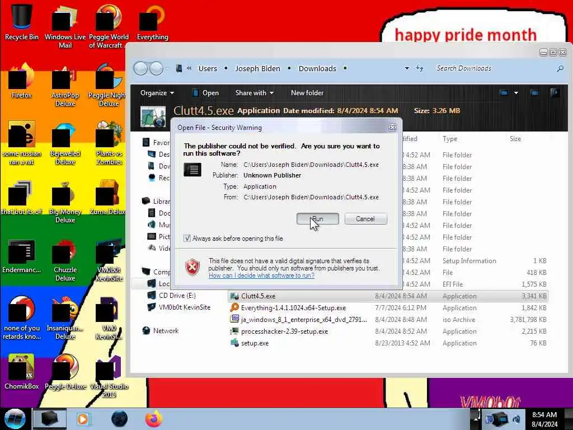Viewport: 573px width, 430px height.
Task: Click the Open toolbar command
Action: point(206,93)
